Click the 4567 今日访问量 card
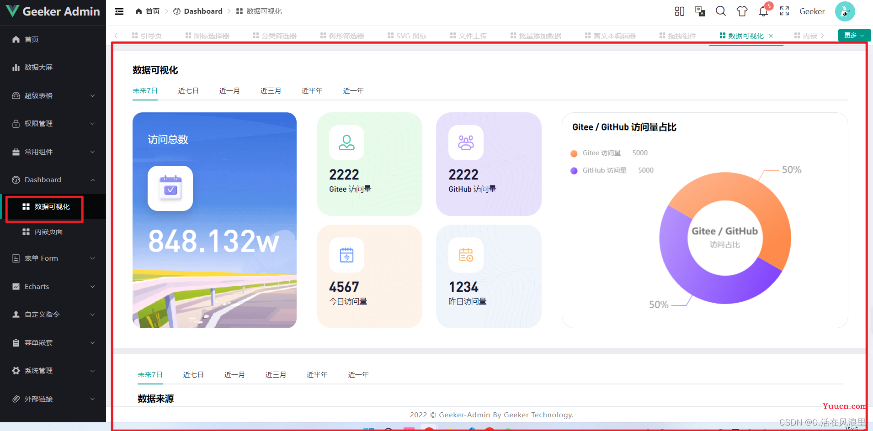 coord(369,276)
